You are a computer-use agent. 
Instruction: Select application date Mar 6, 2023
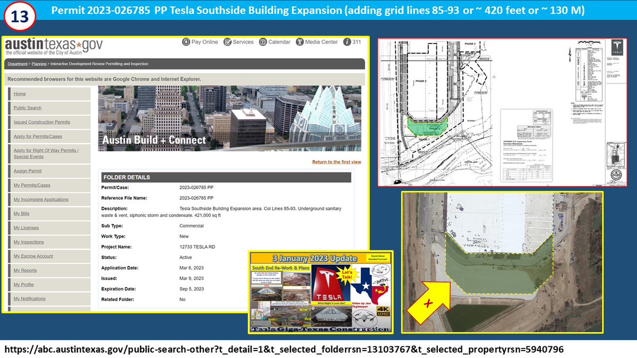[x=192, y=268]
